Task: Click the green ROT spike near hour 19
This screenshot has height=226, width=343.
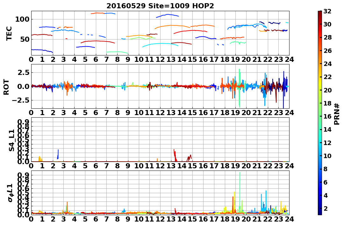Action: coord(239,88)
